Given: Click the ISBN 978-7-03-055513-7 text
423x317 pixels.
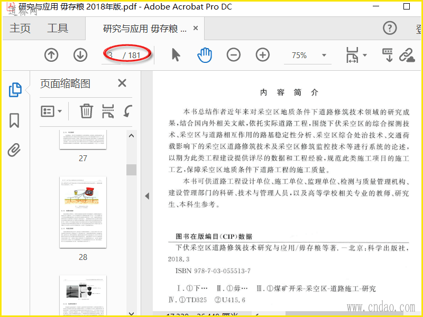Looking at the screenshot, I should point(213,271).
